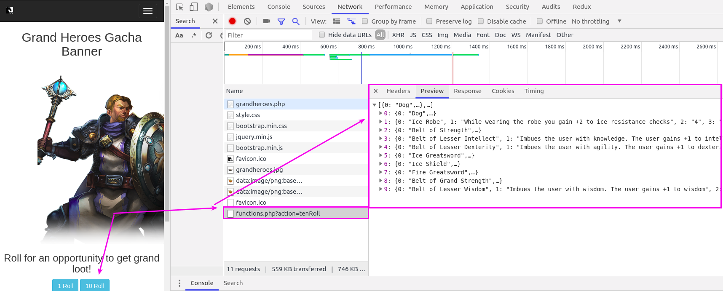This screenshot has height=291, width=723.
Task: Tick the Hide data URLs checkbox
Action: pyautogui.click(x=322, y=35)
